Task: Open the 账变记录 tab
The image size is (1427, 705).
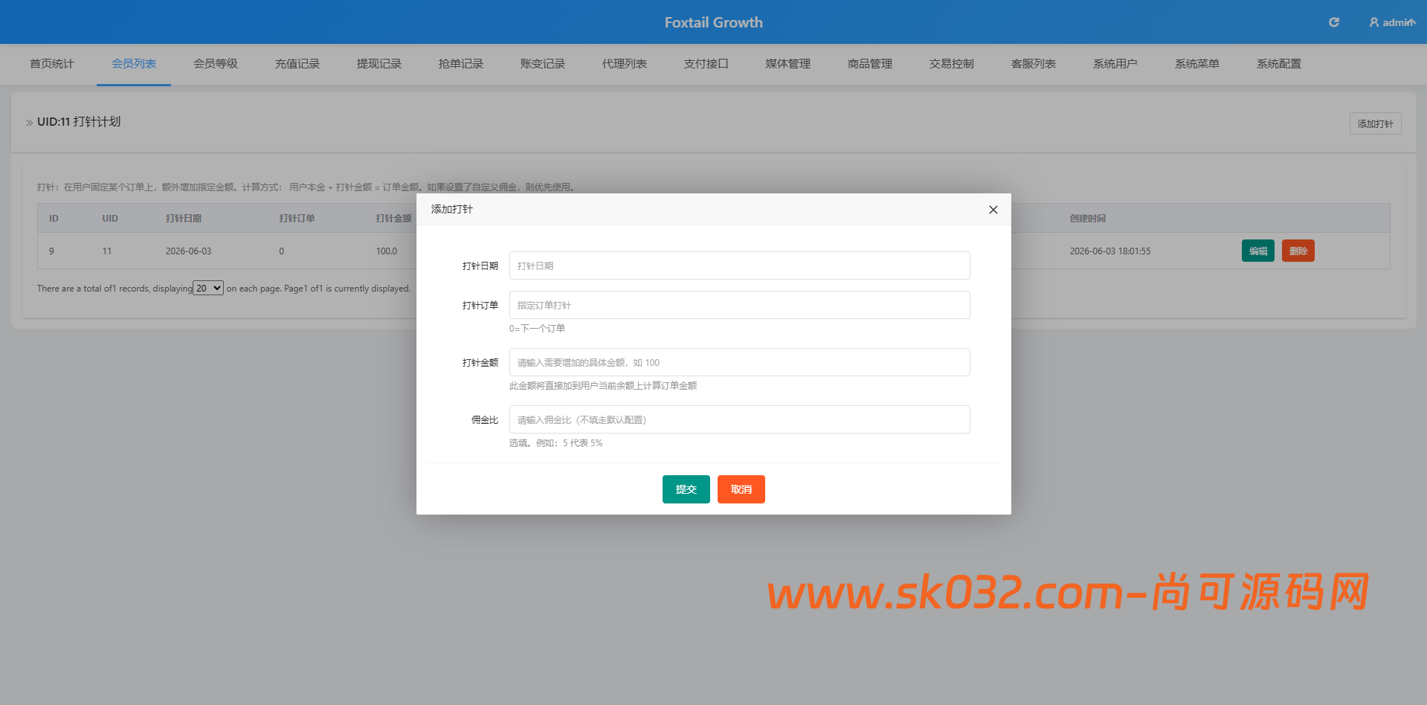Action: (x=543, y=64)
